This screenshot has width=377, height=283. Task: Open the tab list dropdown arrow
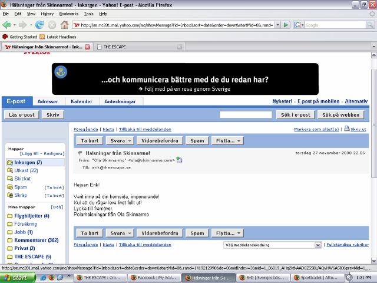(373, 47)
